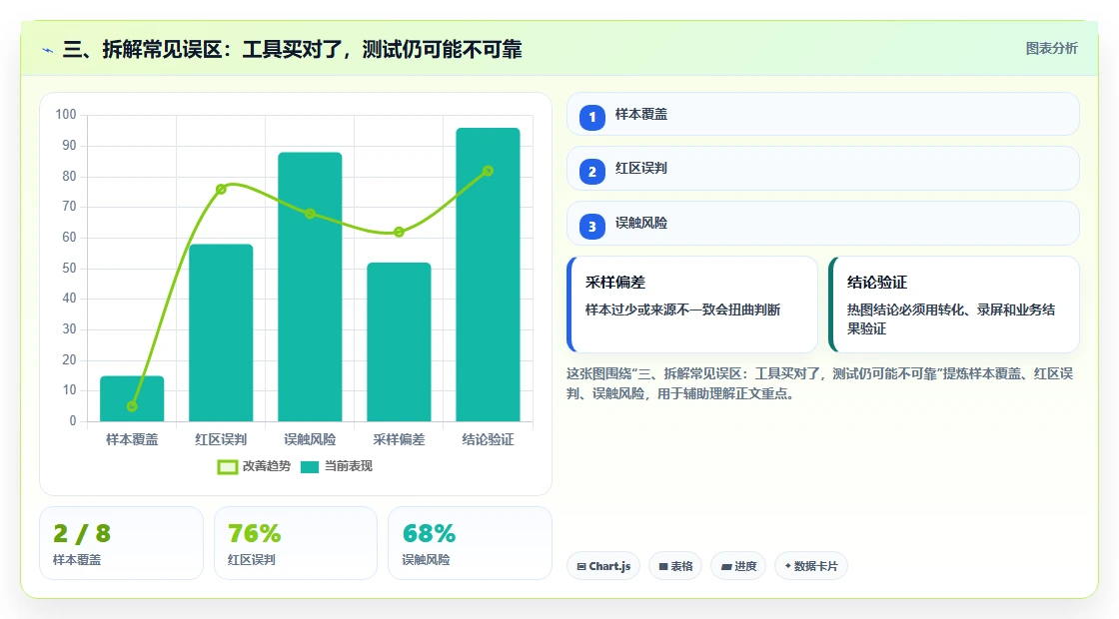Click the 2 / 8 样本覆盖 stat card
This screenshot has height=619, width=1119.
pyautogui.click(x=121, y=543)
